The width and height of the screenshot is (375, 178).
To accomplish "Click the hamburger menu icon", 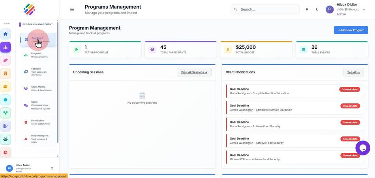I will pos(72,9).
